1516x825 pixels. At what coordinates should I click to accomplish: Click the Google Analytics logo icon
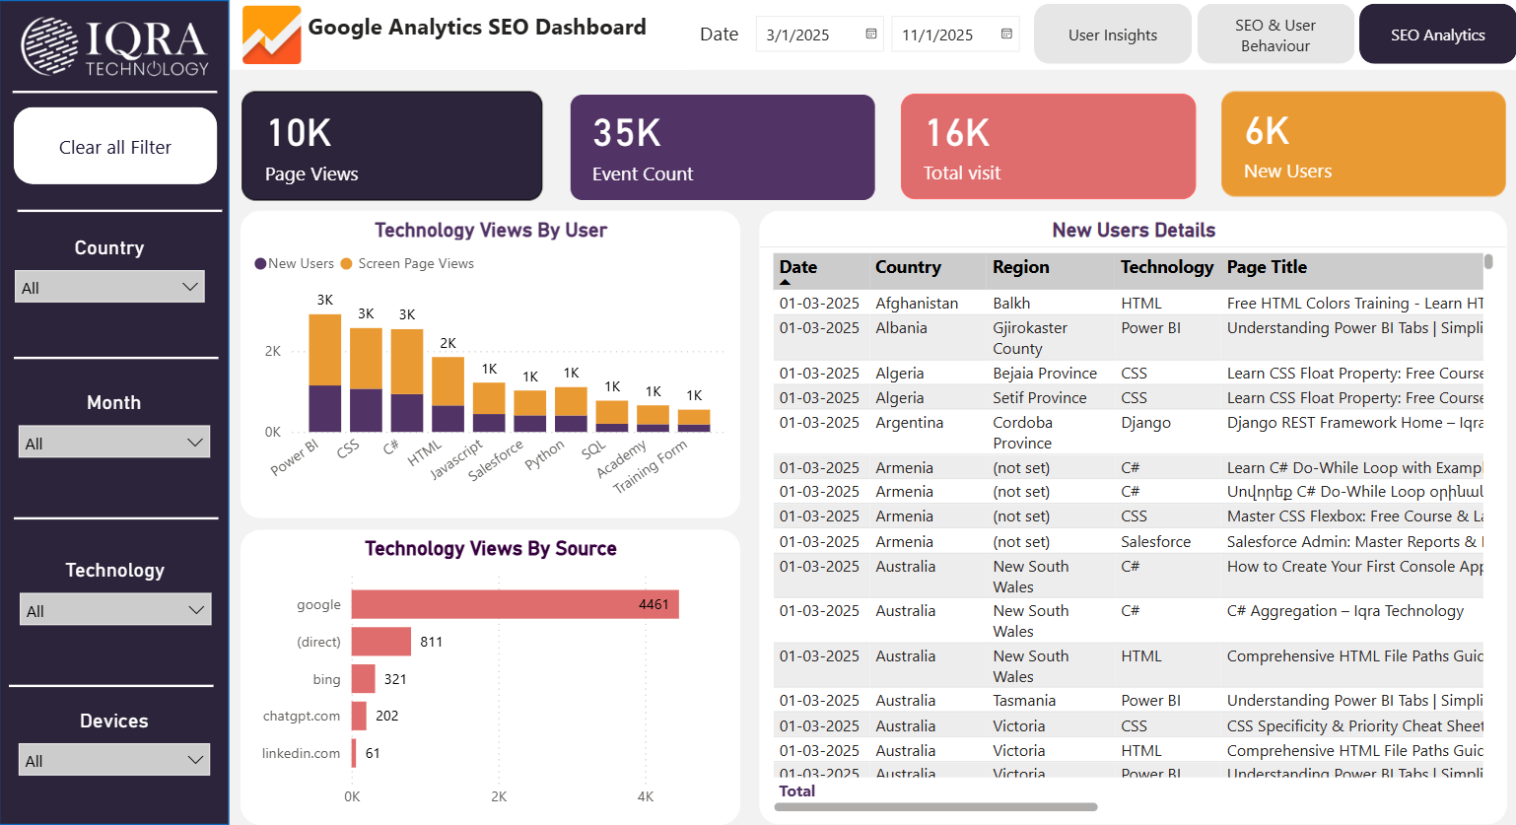tap(272, 34)
